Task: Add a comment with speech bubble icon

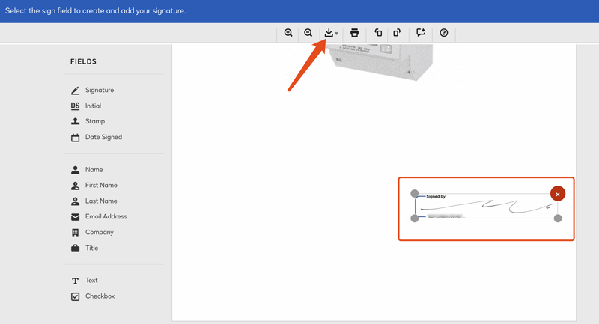Action: click(421, 33)
